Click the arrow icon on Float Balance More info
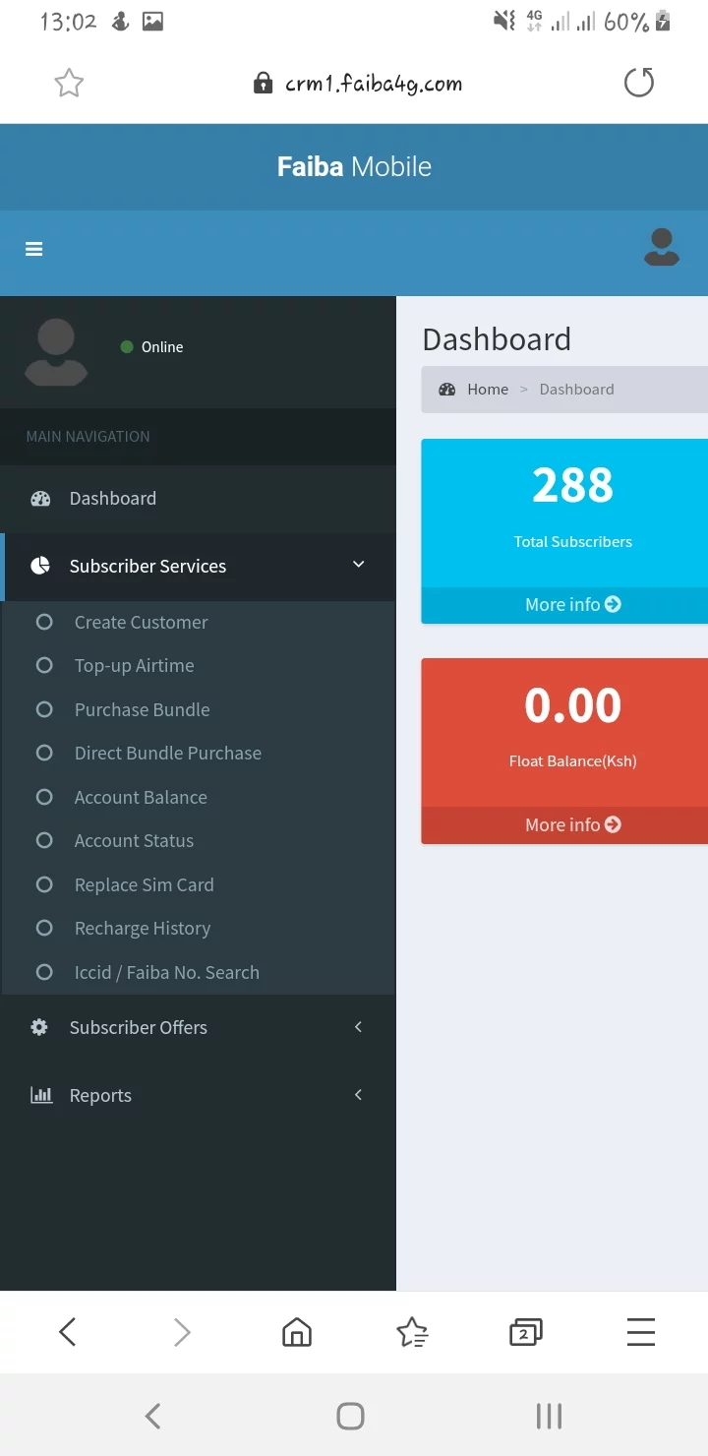This screenshot has width=708, height=1456. tap(613, 824)
